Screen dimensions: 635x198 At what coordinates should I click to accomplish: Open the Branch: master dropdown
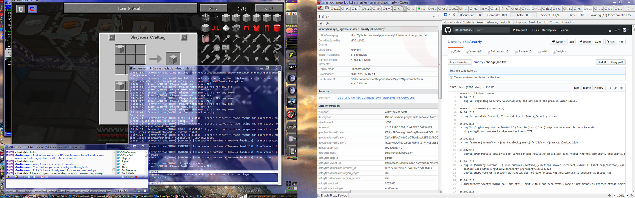460,62
